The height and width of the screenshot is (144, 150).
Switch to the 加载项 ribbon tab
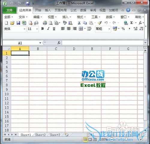(x=113, y=10)
